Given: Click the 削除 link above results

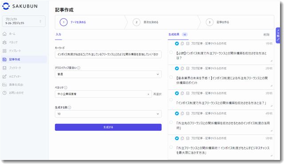Looking at the screenshot, I should click(266, 35).
